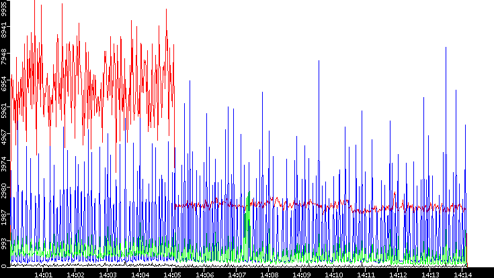494x278 pixels.
Task: Click the 14:07 time axis label
Action: 237,275
